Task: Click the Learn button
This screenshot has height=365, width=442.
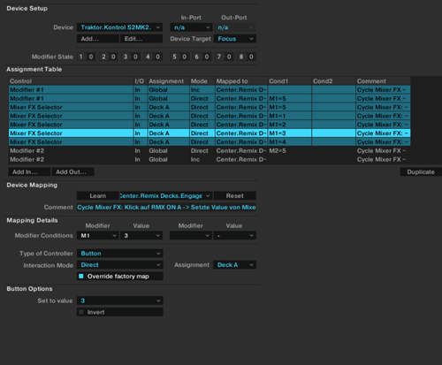Action: tap(98, 195)
